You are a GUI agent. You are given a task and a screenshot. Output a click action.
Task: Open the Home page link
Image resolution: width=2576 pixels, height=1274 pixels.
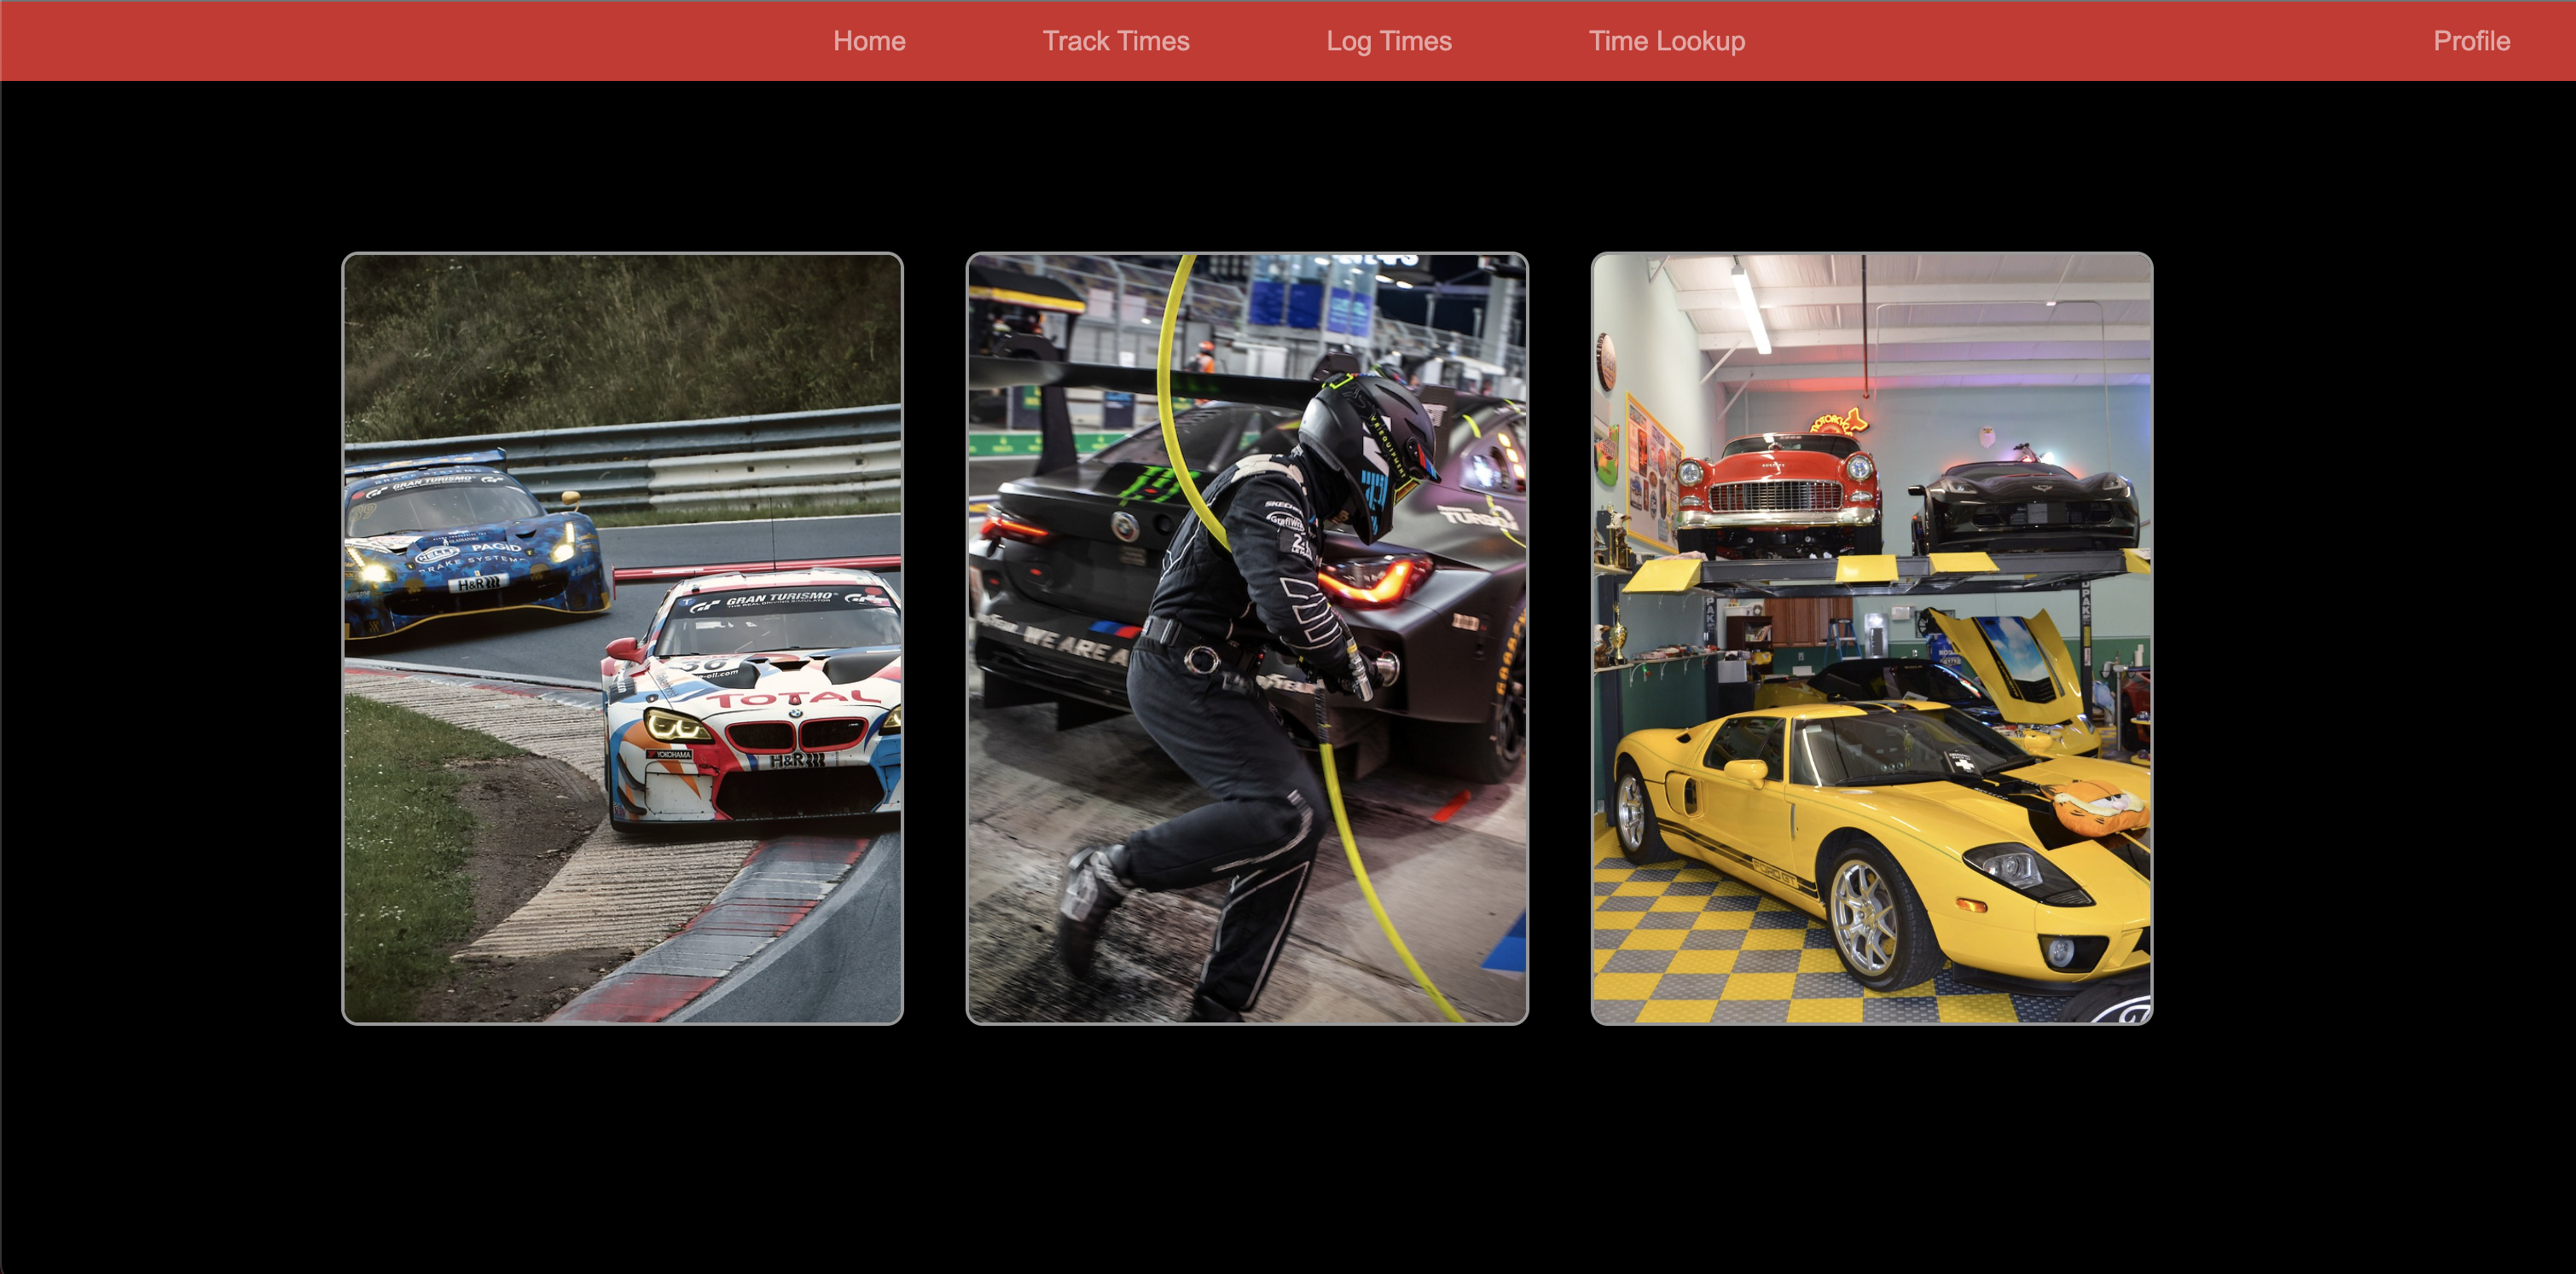tap(869, 41)
